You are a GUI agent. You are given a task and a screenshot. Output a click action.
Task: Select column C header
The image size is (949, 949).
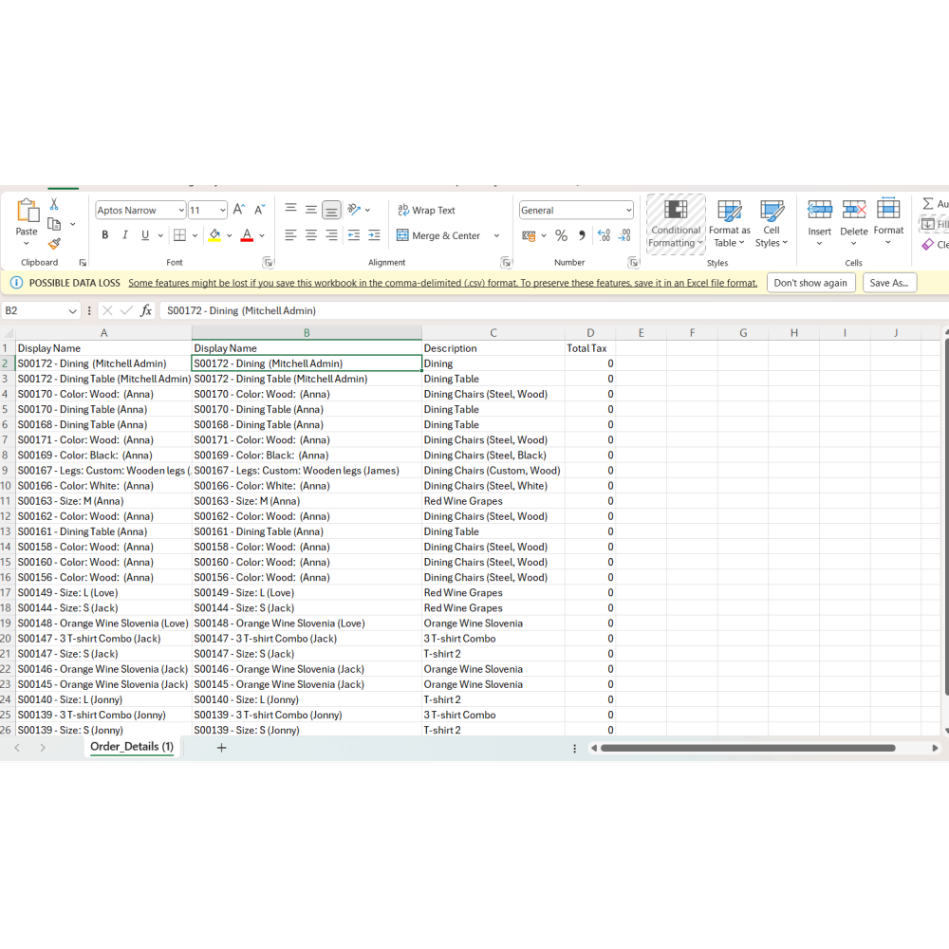[493, 332]
